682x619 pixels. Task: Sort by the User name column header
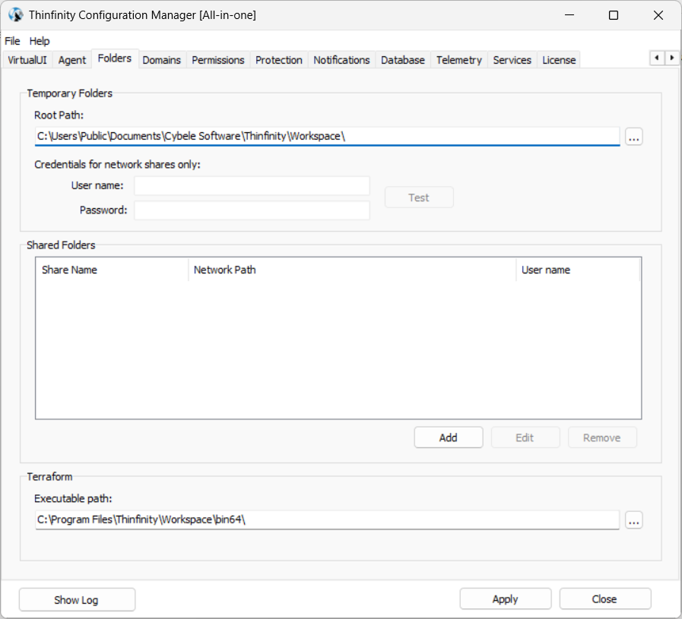click(x=578, y=270)
